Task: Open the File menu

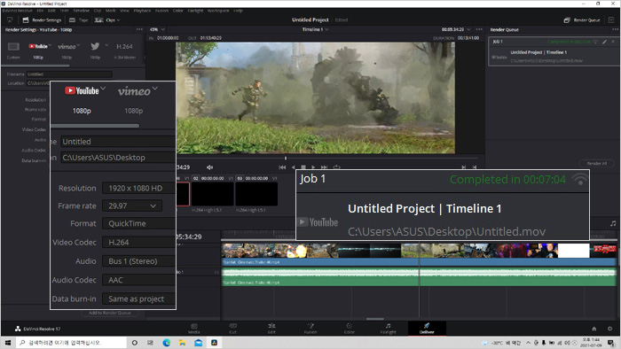Action: click(x=40, y=11)
